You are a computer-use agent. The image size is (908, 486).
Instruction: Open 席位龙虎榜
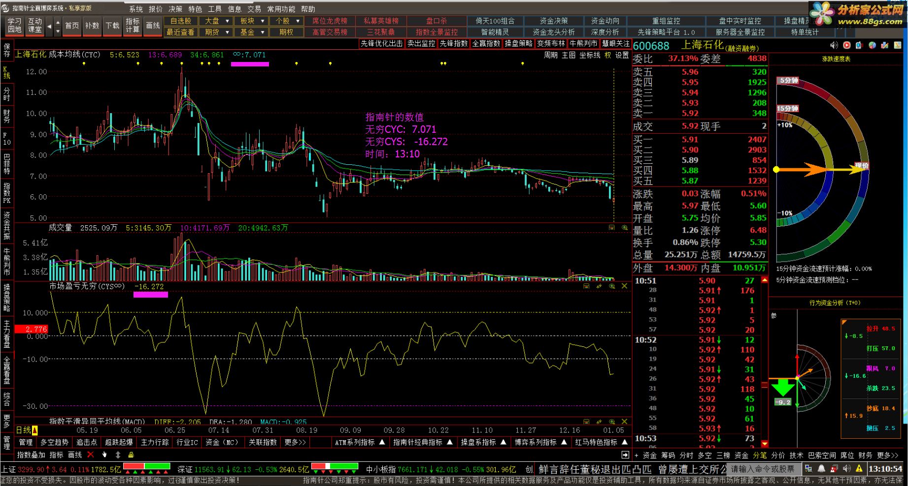coord(330,21)
